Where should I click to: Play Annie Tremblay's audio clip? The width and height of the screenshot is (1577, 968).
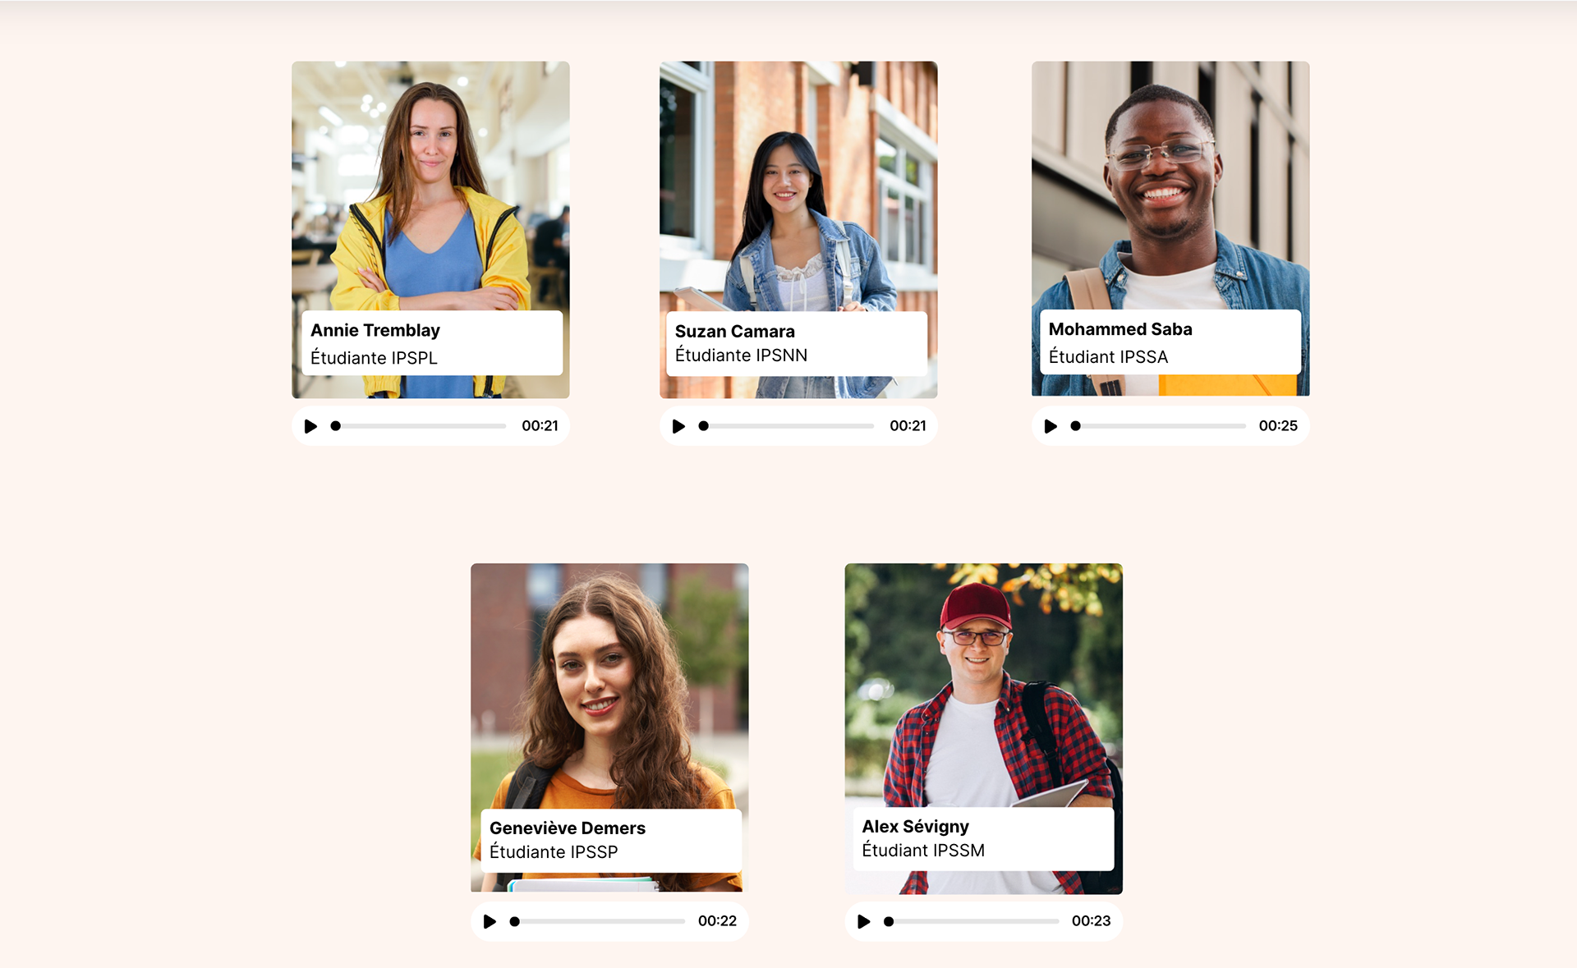click(310, 426)
